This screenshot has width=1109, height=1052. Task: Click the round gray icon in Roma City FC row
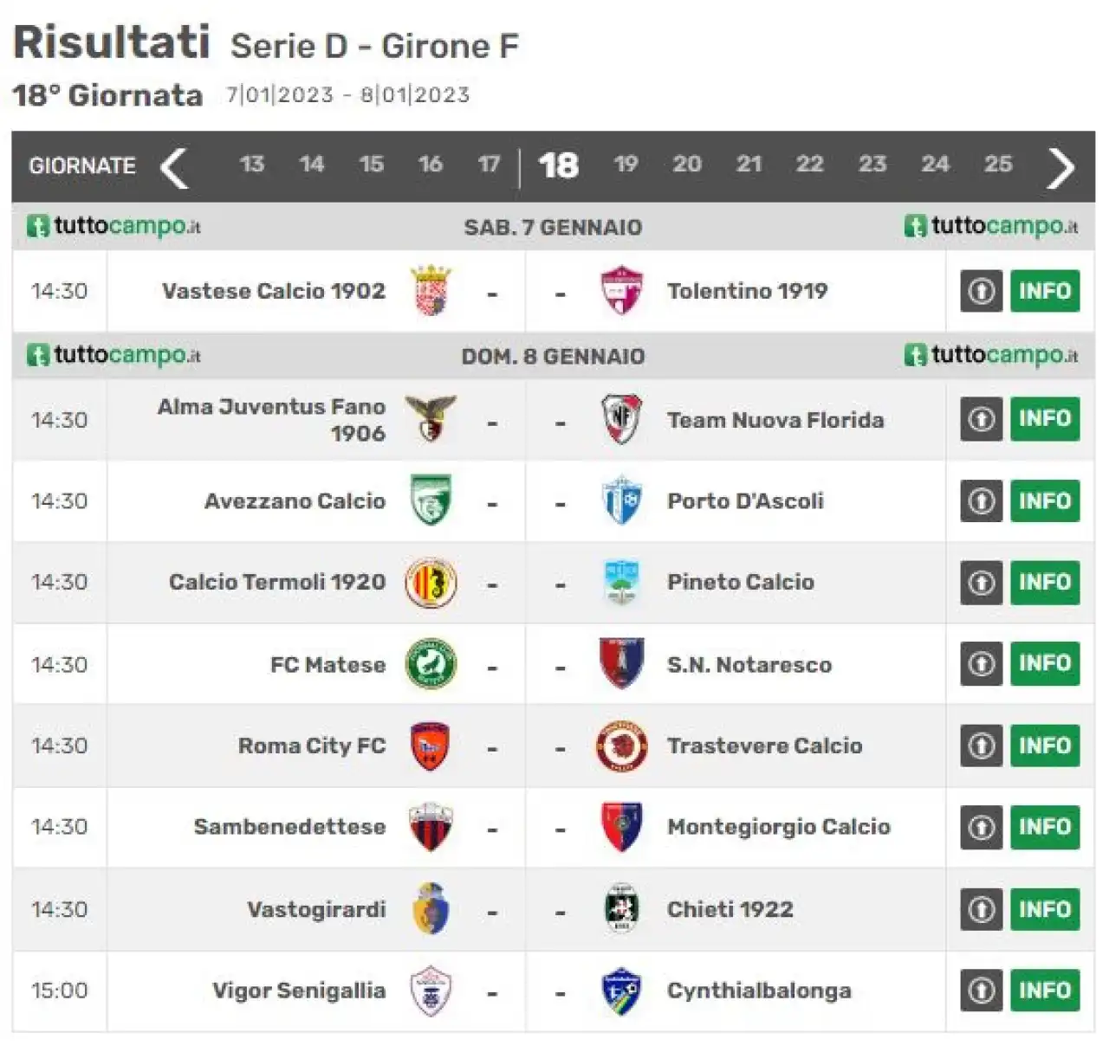click(x=981, y=745)
